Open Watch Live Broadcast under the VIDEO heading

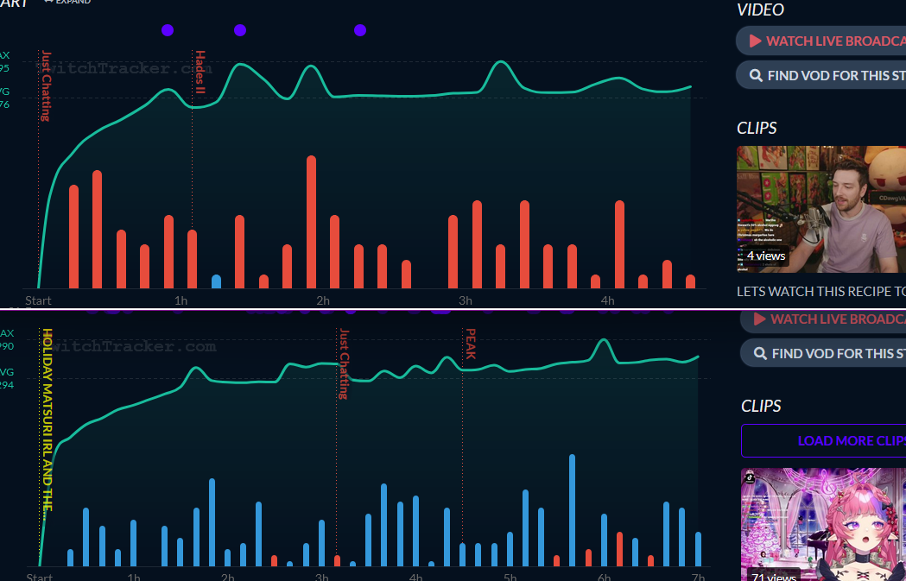pos(821,41)
